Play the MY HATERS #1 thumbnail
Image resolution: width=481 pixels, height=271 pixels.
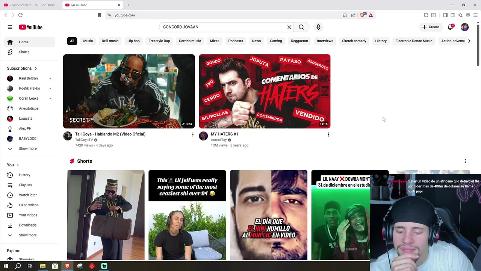265,91
